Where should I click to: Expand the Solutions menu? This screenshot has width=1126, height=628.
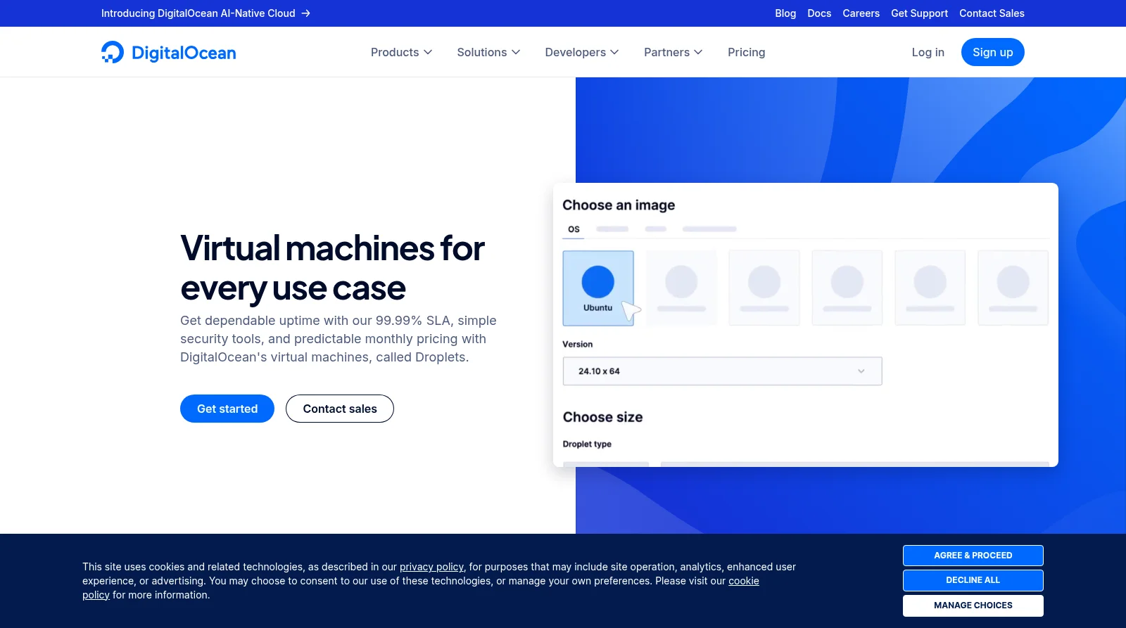[488, 52]
